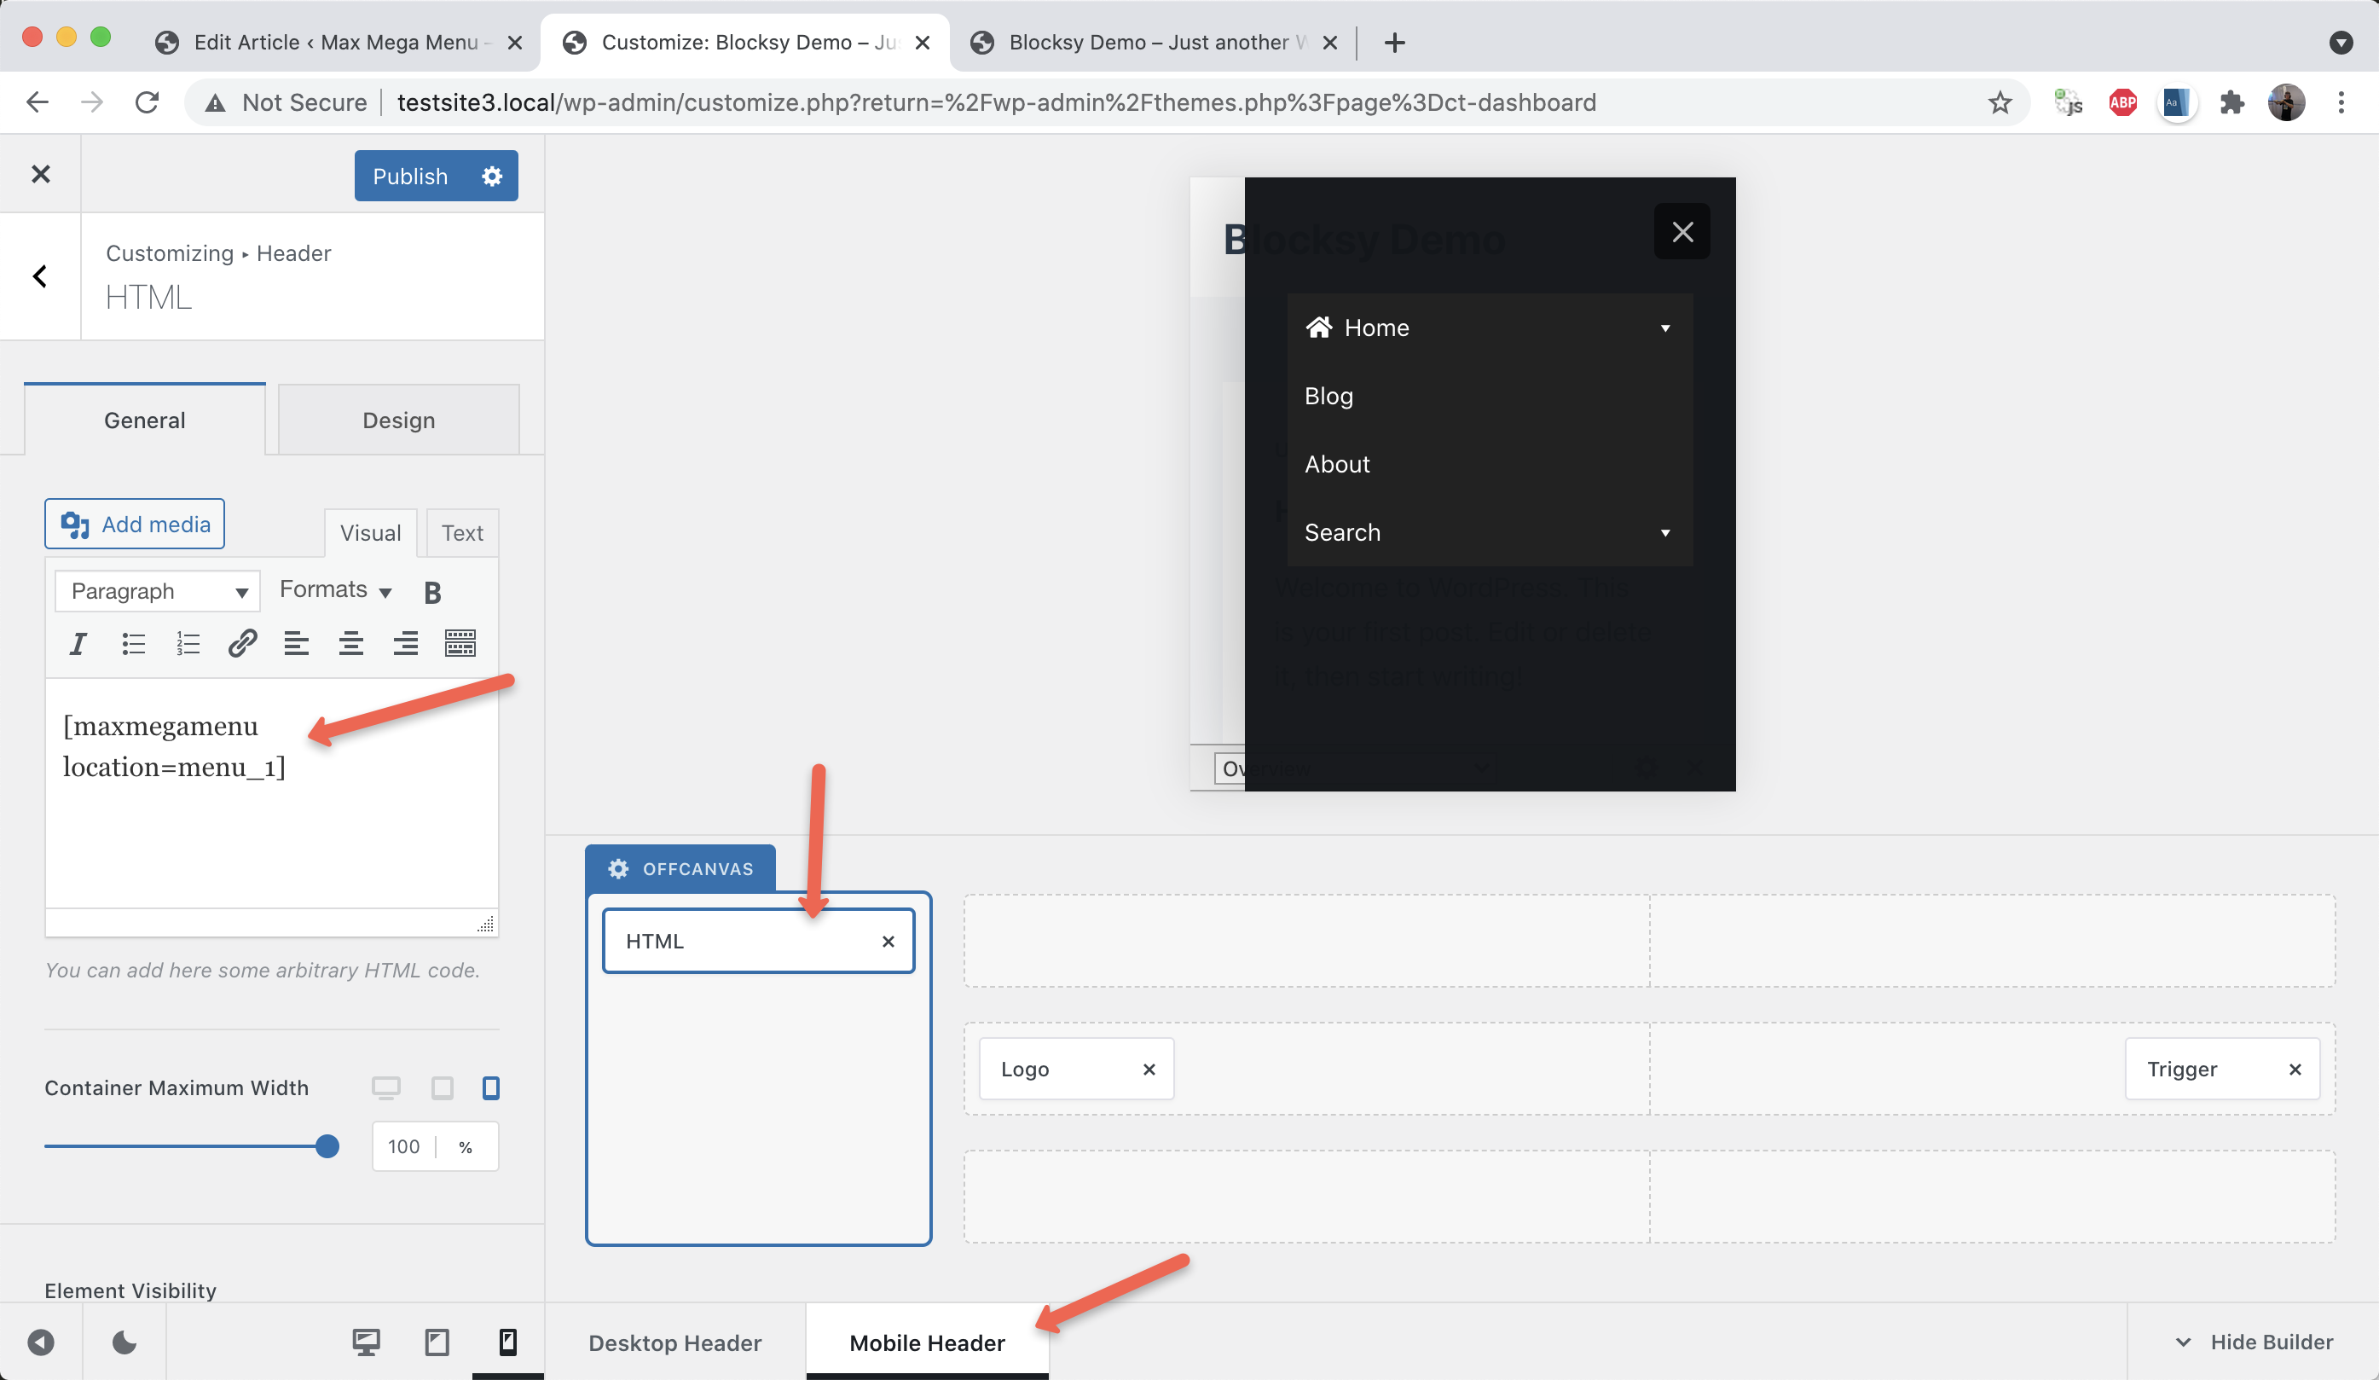Click the Container Maximum Width slider handle
This screenshot has height=1380, width=2379.
327,1146
